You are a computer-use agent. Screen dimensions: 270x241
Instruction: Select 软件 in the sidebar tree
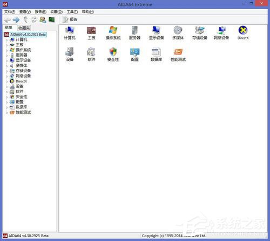[19, 92]
